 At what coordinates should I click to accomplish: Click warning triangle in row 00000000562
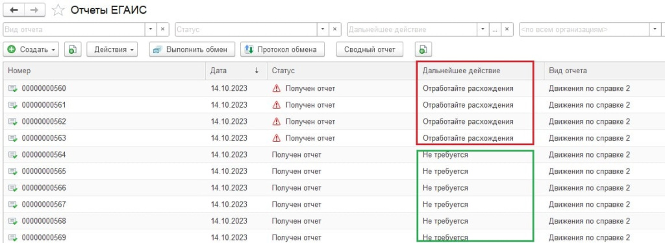(x=277, y=122)
